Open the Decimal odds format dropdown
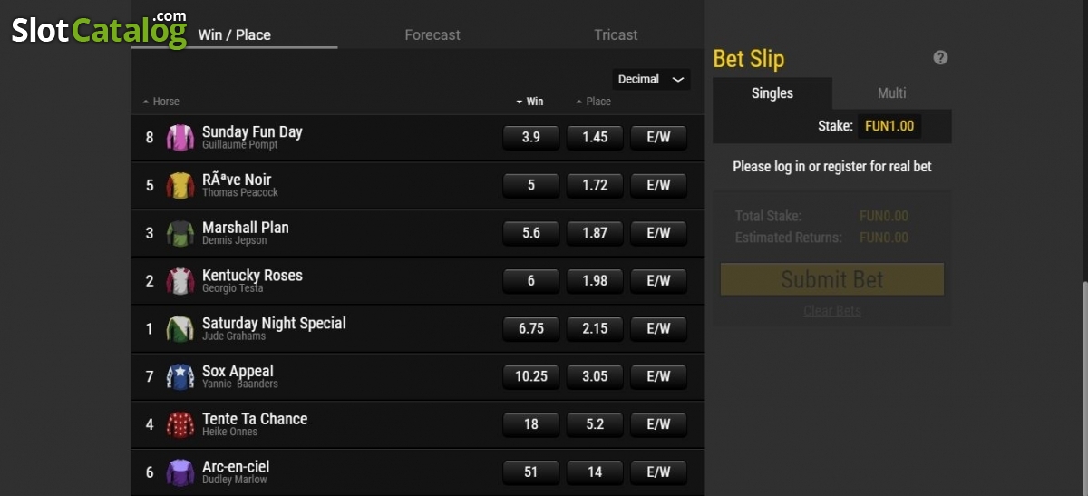The width and height of the screenshot is (1088, 496). tap(651, 79)
